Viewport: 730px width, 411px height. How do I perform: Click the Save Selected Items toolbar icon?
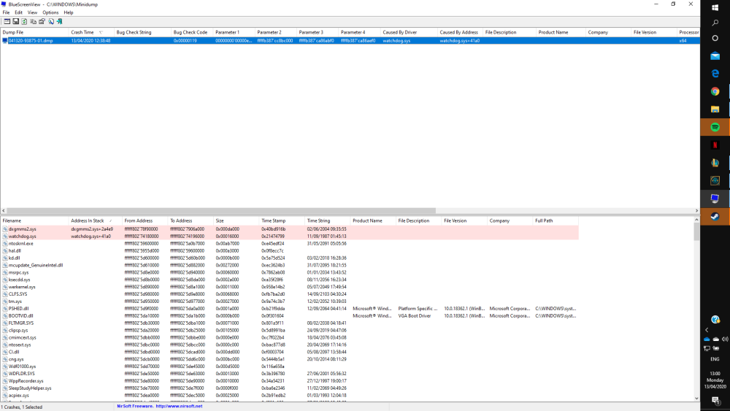(15, 21)
